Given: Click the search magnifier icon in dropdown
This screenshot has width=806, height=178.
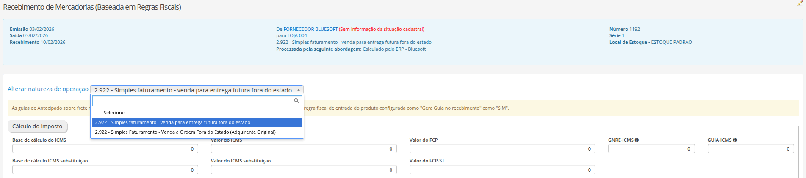Looking at the screenshot, I should [296, 101].
